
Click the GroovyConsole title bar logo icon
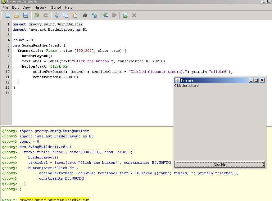[4, 2]
